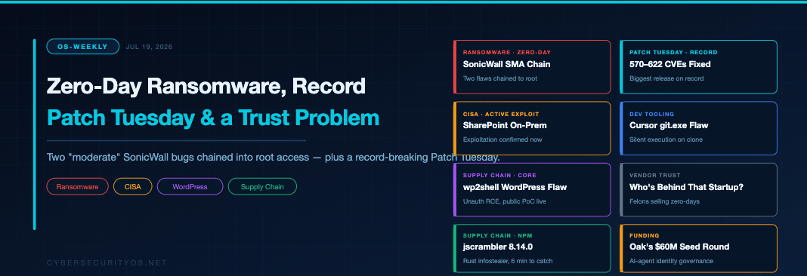
Task: Open the 570–622 CVEs Fixed card
Action: pos(698,67)
